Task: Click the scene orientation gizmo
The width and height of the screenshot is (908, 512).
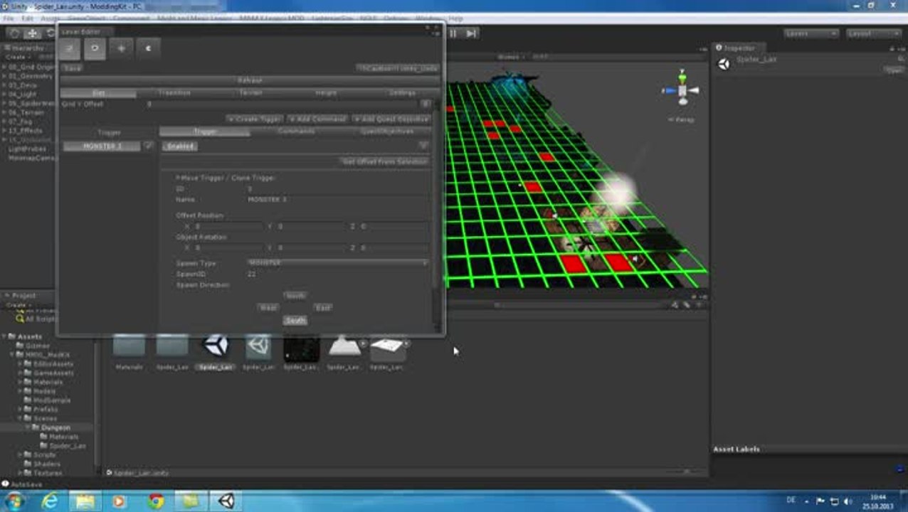Action: (x=682, y=90)
